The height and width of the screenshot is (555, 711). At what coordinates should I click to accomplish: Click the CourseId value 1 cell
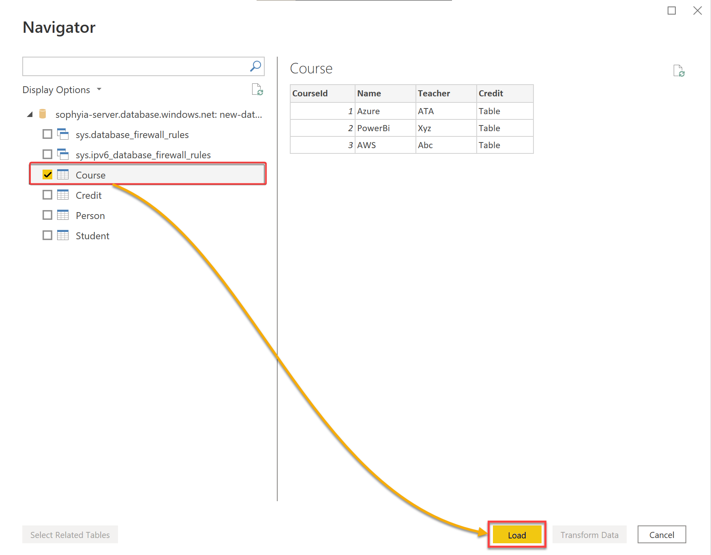[323, 111]
